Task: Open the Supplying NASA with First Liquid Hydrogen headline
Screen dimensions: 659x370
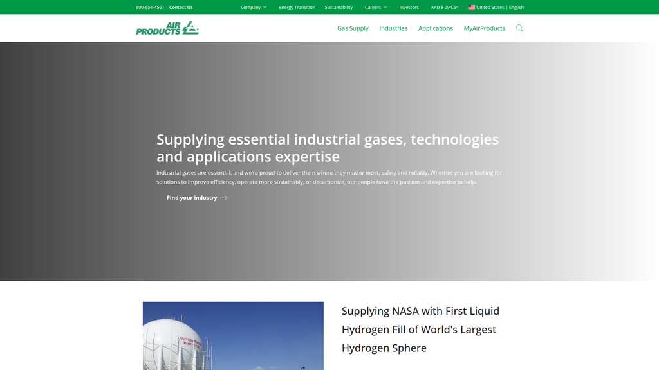Action: pyautogui.click(x=420, y=330)
